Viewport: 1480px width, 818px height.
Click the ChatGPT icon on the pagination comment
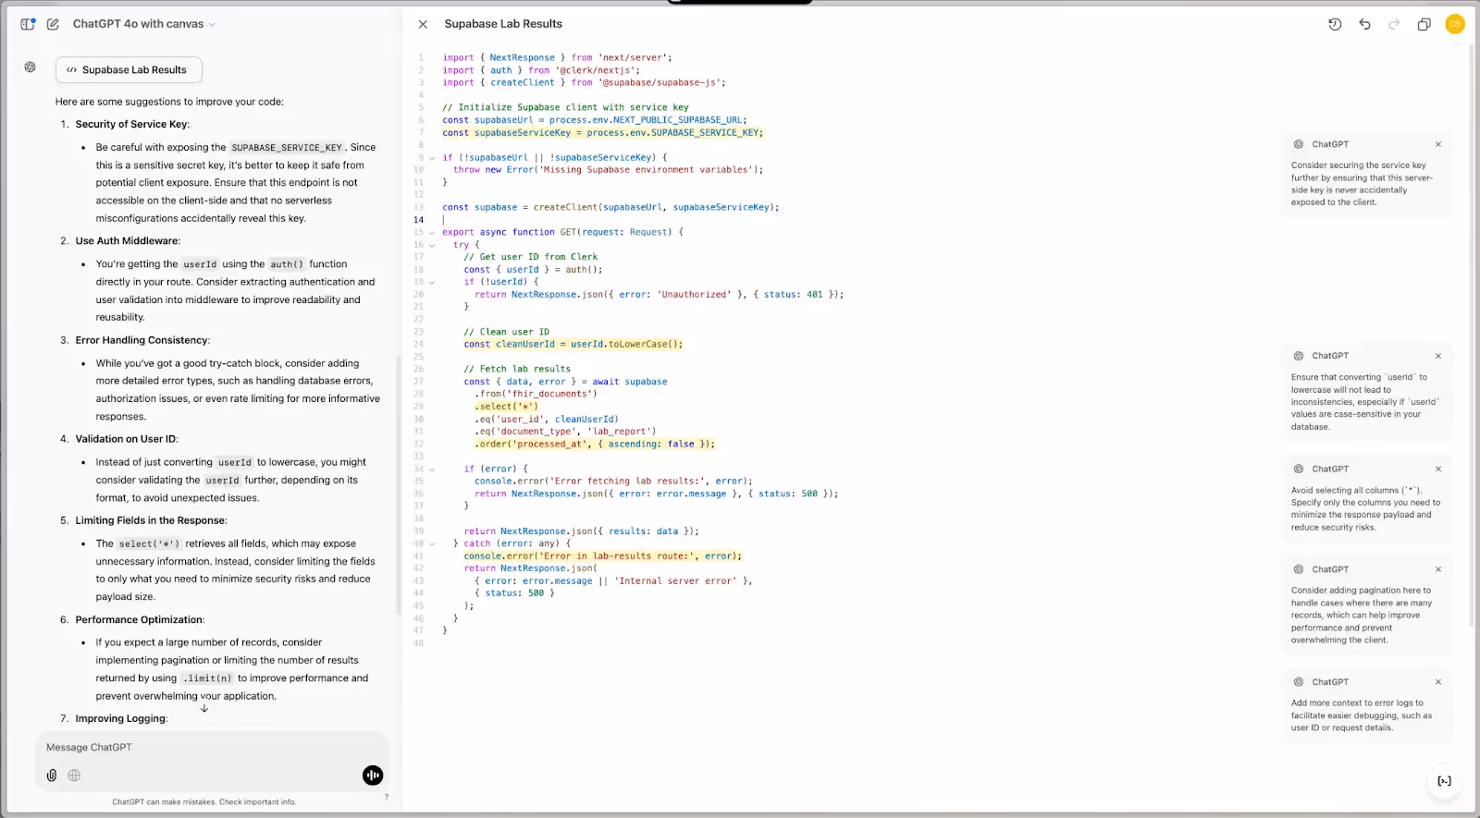(1299, 569)
